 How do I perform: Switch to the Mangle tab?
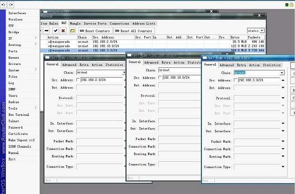tap(75, 23)
